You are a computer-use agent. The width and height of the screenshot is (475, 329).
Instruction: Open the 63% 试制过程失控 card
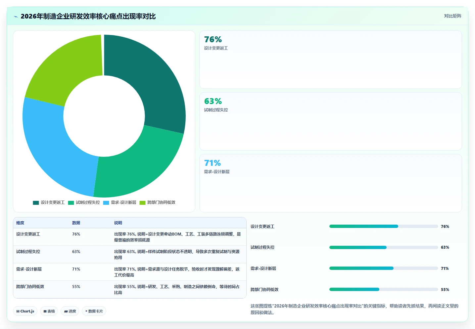coord(330,121)
